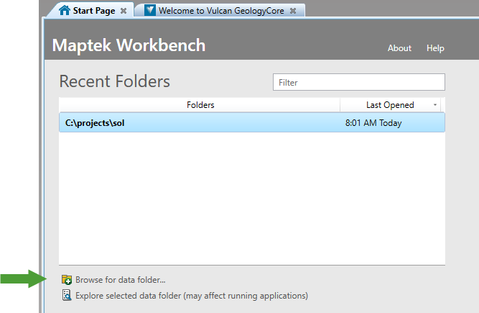Open the About link
Viewport: 479px width, 313px height.
pos(399,48)
